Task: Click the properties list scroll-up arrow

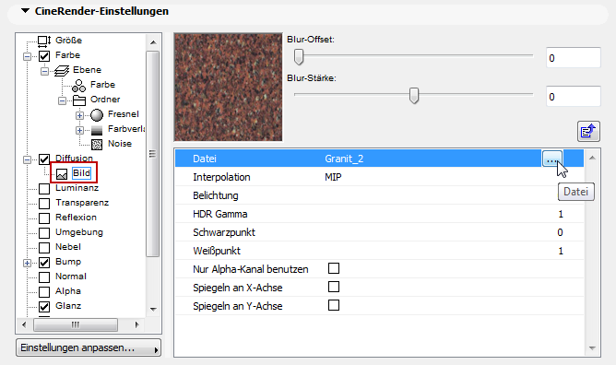Action: pos(592,158)
